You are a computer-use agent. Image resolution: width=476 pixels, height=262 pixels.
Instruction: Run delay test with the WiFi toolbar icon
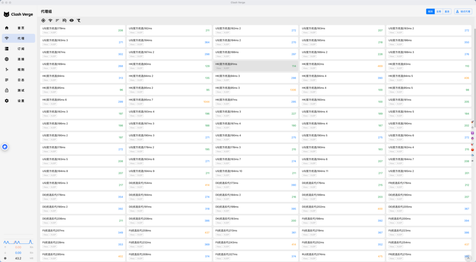50,20
